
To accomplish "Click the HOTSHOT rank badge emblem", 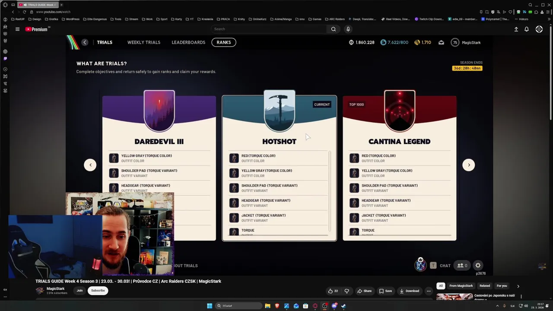I will point(280,111).
